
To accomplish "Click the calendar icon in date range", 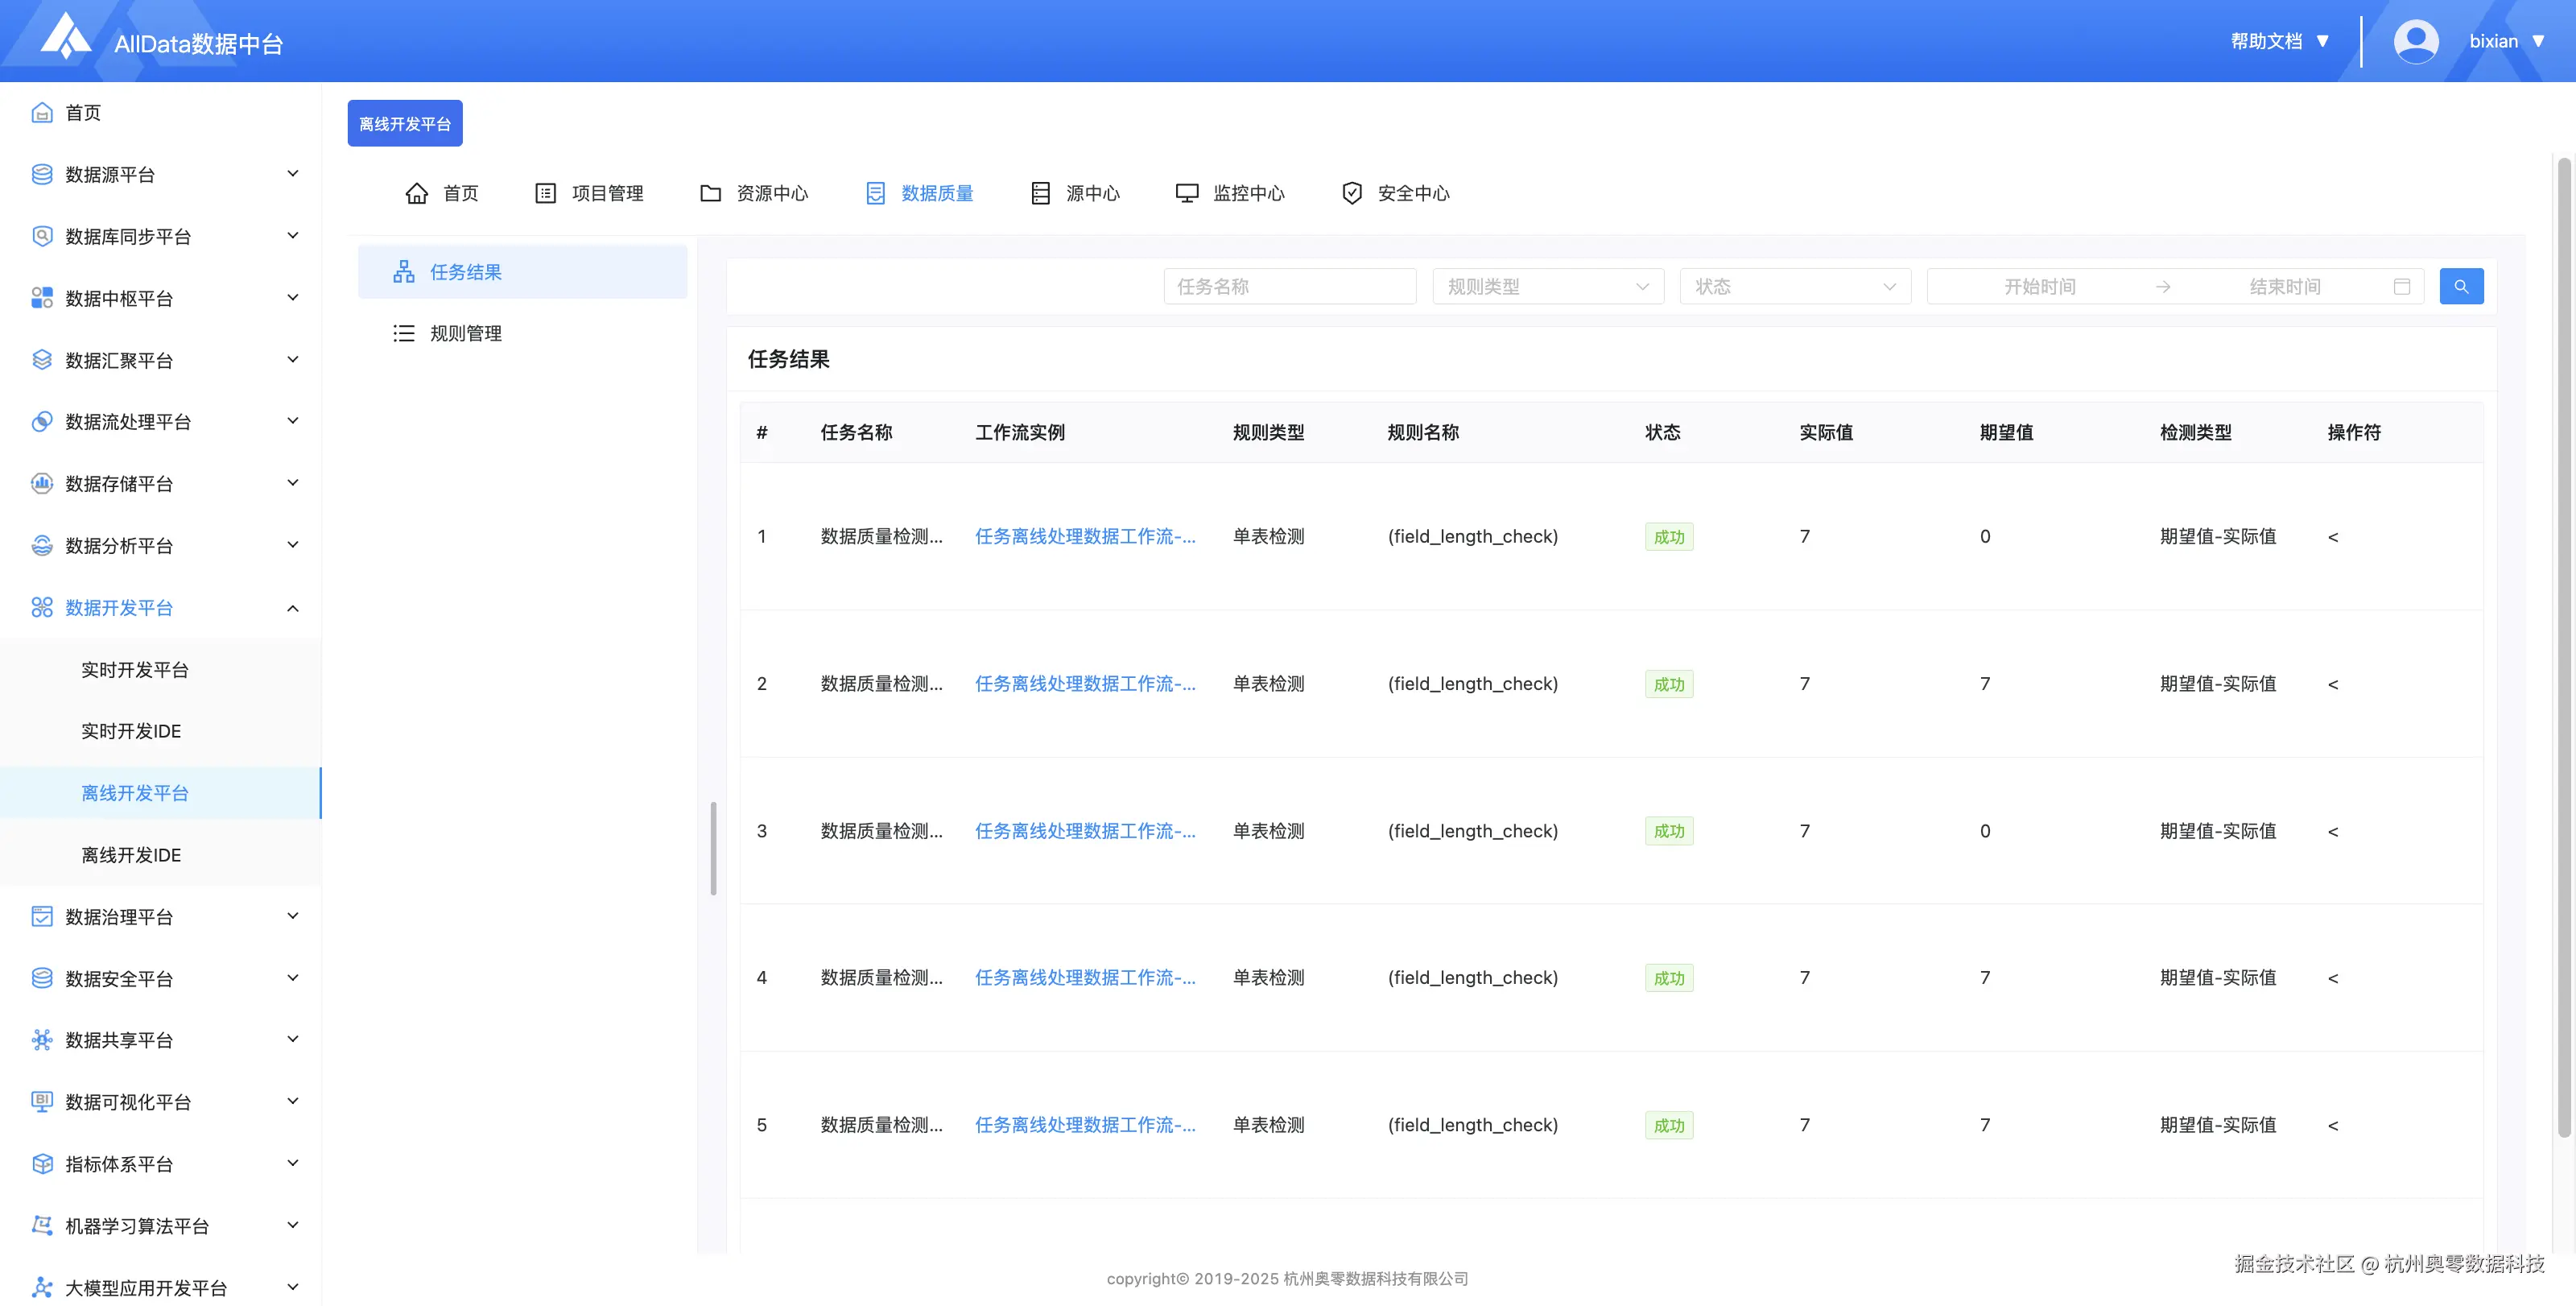I will [2402, 287].
